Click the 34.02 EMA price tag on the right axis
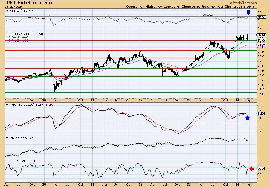This screenshot has width=269, height=187. coord(262,39)
